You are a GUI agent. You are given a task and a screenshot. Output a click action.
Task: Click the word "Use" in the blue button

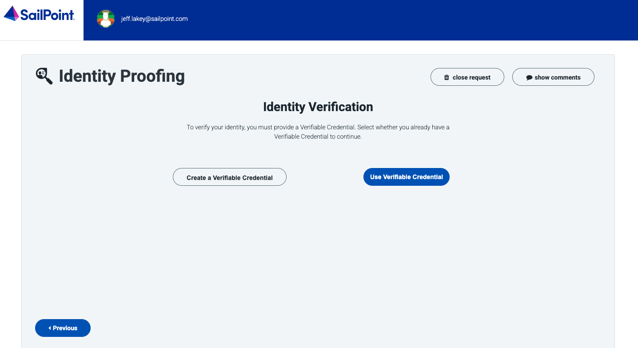pos(375,177)
